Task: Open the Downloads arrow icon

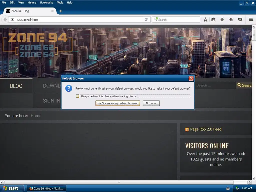Action: click(x=222, y=19)
